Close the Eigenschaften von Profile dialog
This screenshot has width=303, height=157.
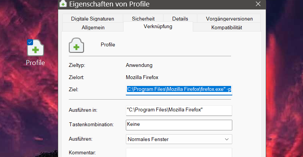259,5
